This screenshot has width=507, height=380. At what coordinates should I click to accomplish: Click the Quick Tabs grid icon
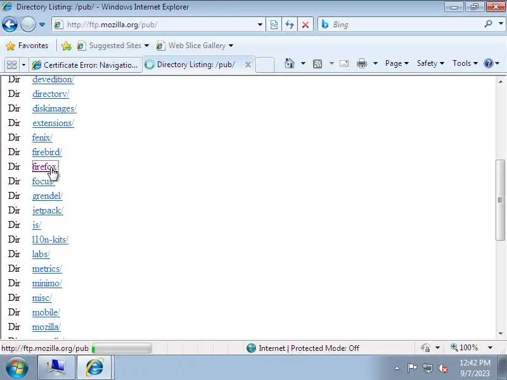point(11,65)
